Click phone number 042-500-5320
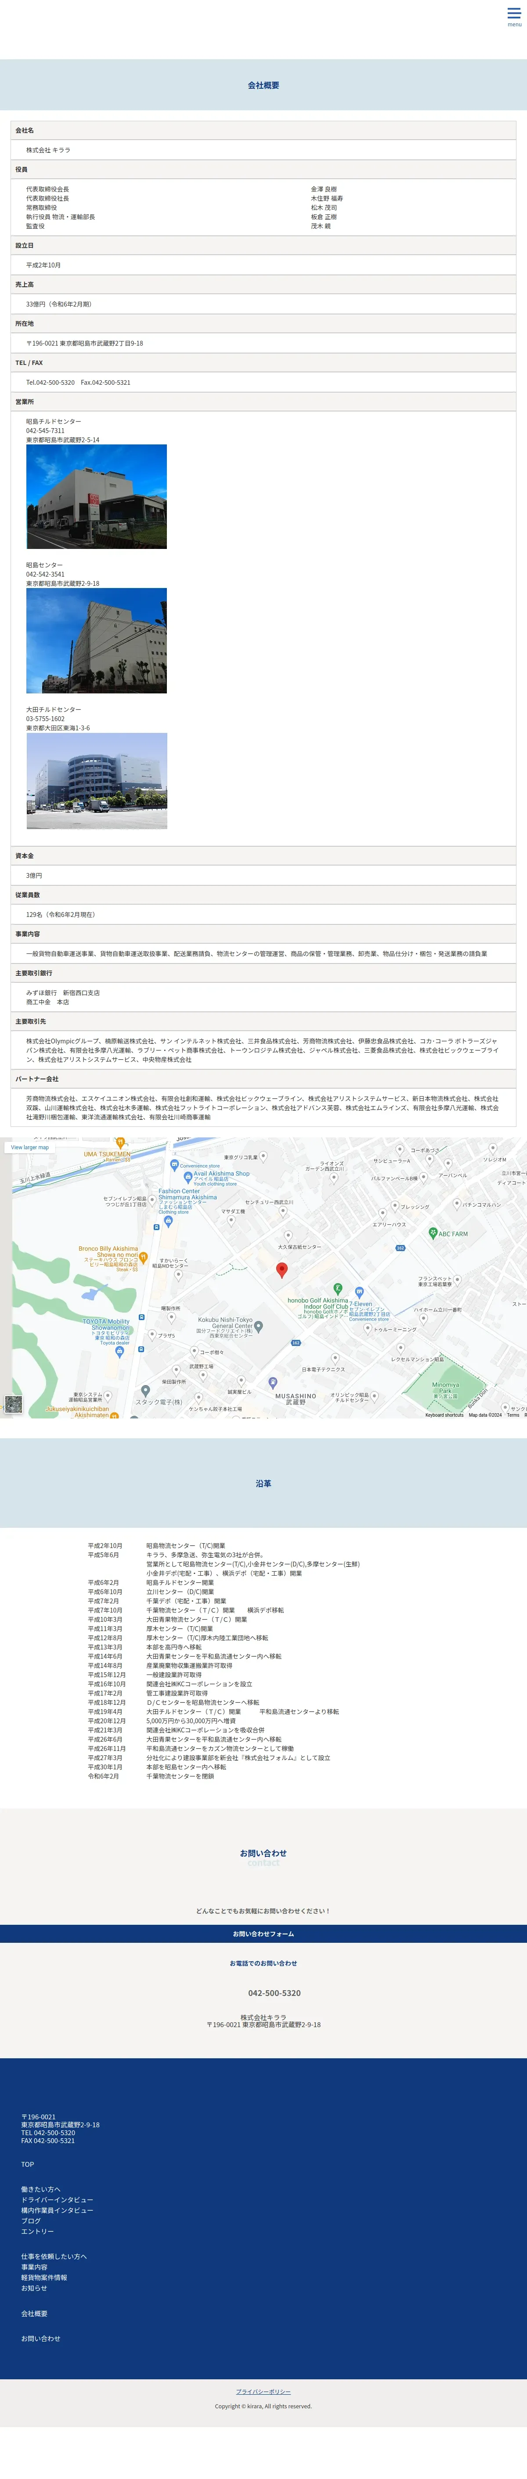The image size is (527, 2479). 274,1993
